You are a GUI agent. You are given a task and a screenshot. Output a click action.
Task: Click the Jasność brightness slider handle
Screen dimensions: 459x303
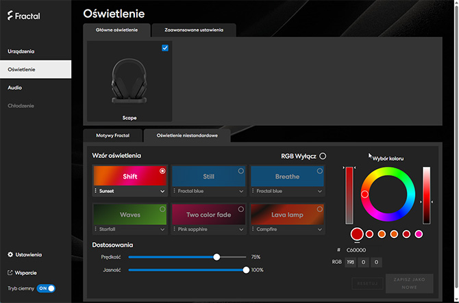coord(246,270)
